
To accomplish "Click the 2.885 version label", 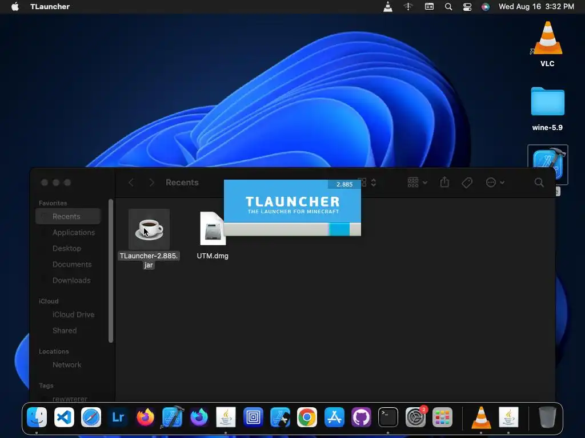I will coord(344,184).
